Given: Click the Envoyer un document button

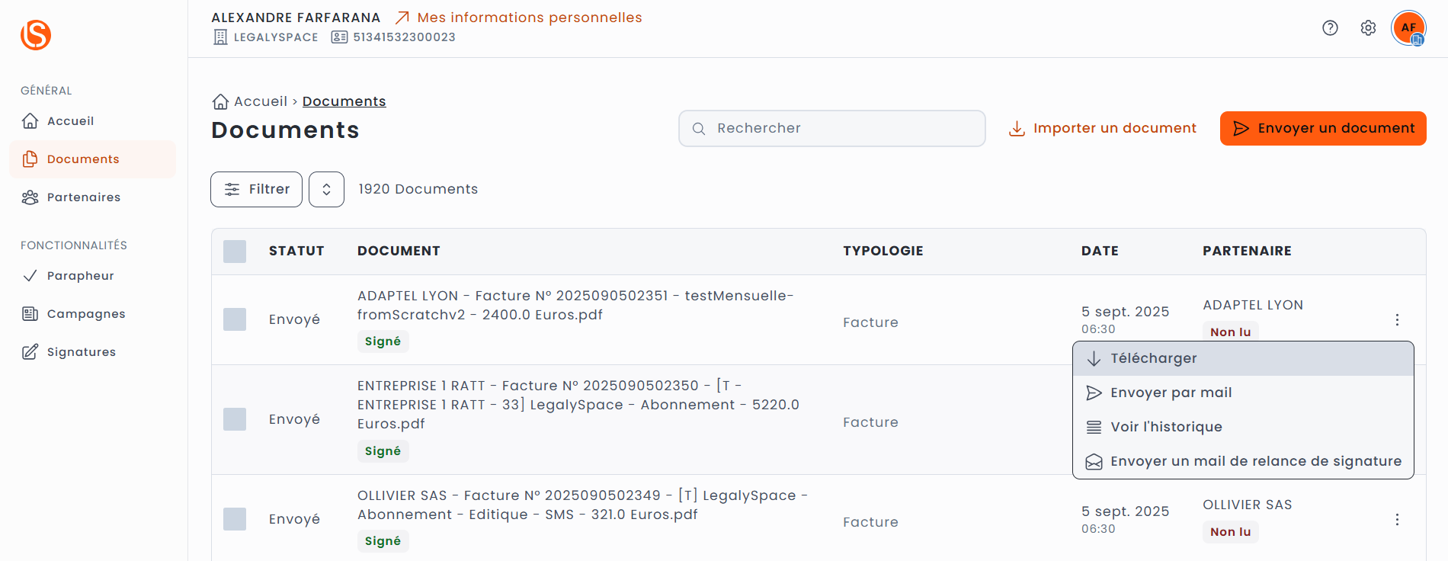Looking at the screenshot, I should pyautogui.click(x=1322, y=128).
